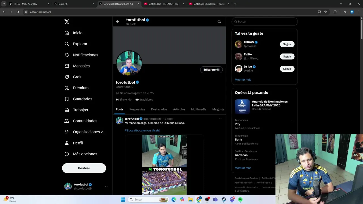Bookmark this page star icon

[x=326, y=12]
